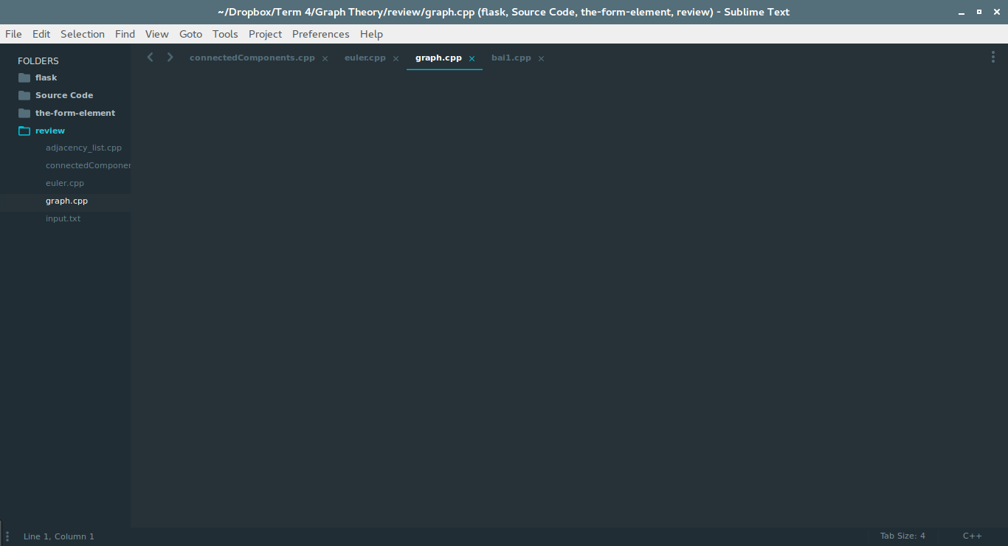Close the bai1.cpp tab
The image size is (1008, 546).
541,58
